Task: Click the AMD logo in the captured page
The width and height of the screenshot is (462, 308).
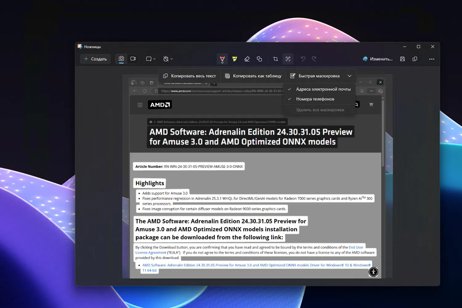Action: coord(160,105)
